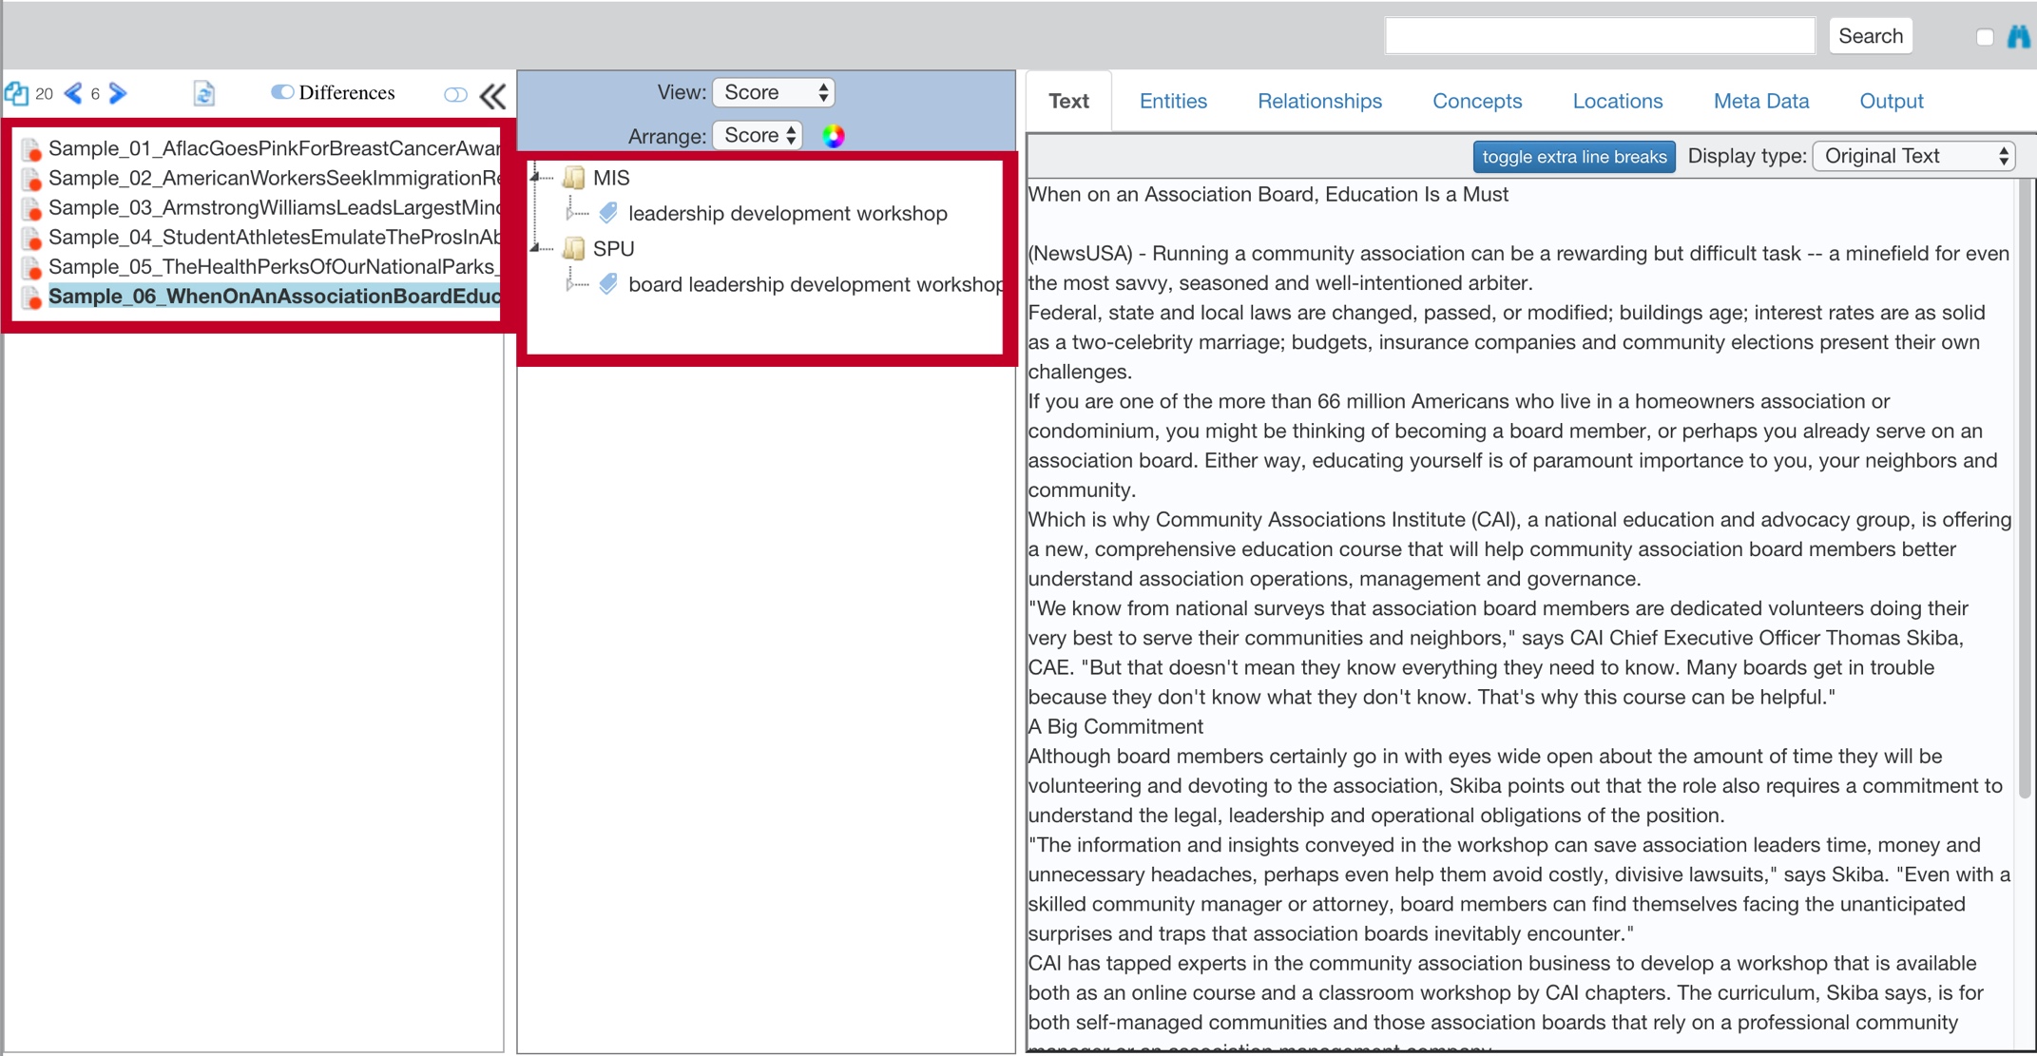The width and height of the screenshot is (2037, 1056).
Task: Click the documents stack icon beside 20
Action: click(x=16, y=93)
